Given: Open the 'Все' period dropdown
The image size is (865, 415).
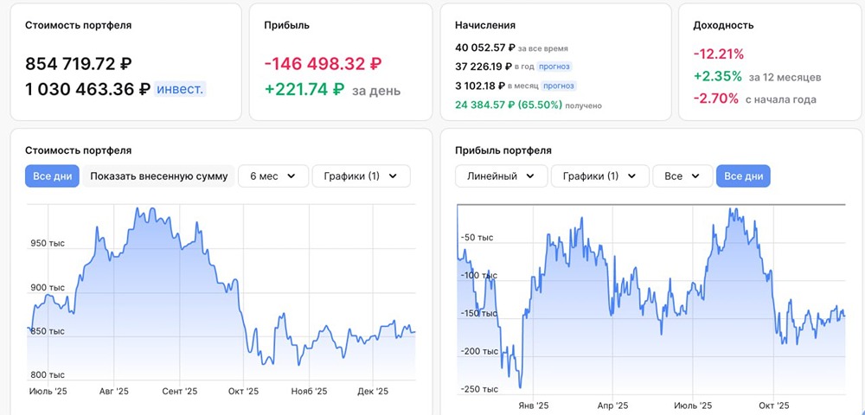Looking at the screenshot, I should tap(682, 176).
